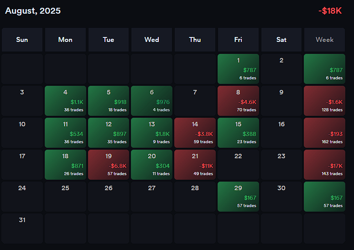Click August 12 with 35 trades
354x250 pixels.
tap(109, 133)
